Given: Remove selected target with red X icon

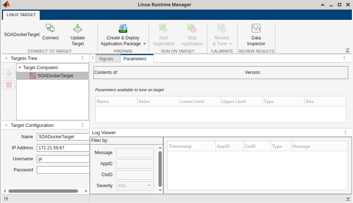Looking at the screenshot, I should [9, 85].
